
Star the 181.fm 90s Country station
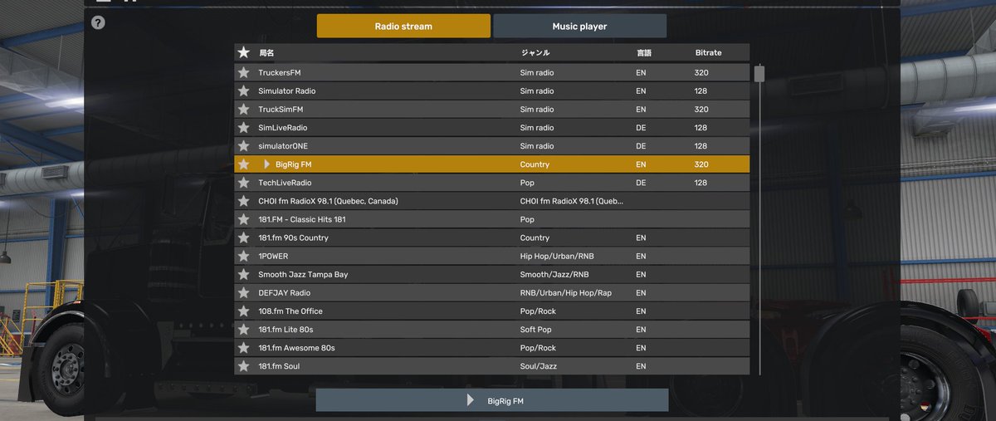(243, 237)
